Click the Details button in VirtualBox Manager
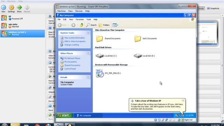 pos(201,8)
